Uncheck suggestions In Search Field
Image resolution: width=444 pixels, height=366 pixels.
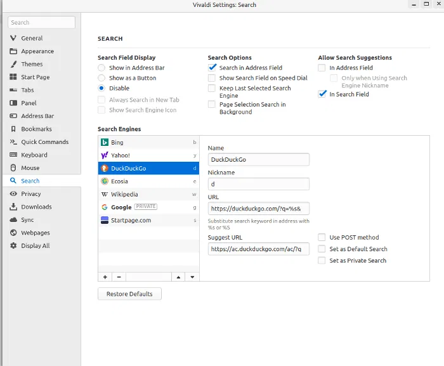[x=322, y=94]
